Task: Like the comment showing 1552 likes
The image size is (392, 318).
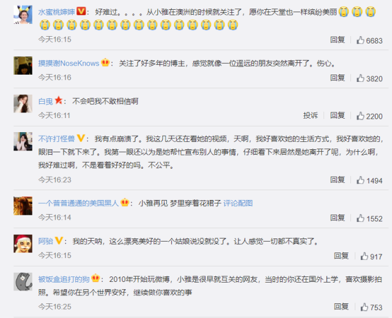Action: (360, 218)
